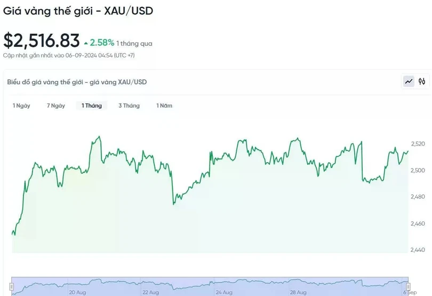Select the 7 Ngày time range
This screenshot has width=432, height=296.
click(56, 106)
